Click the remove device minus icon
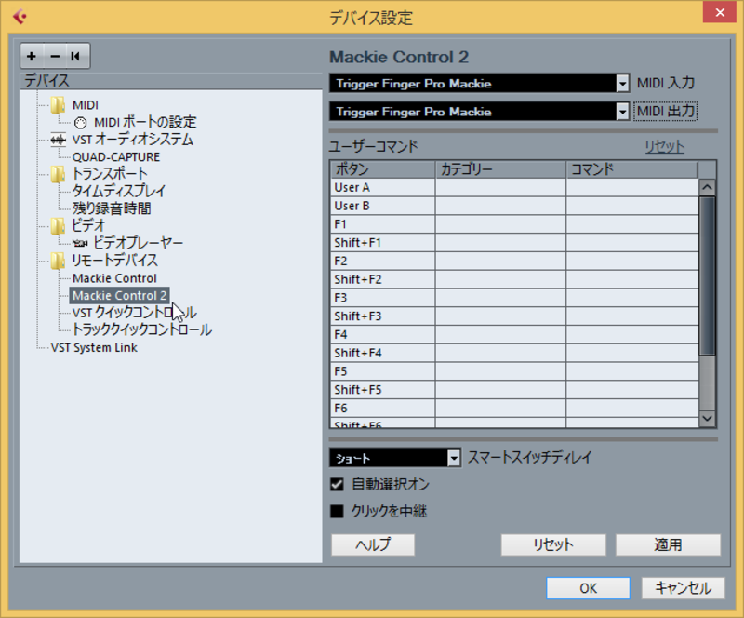 [55, 57]
